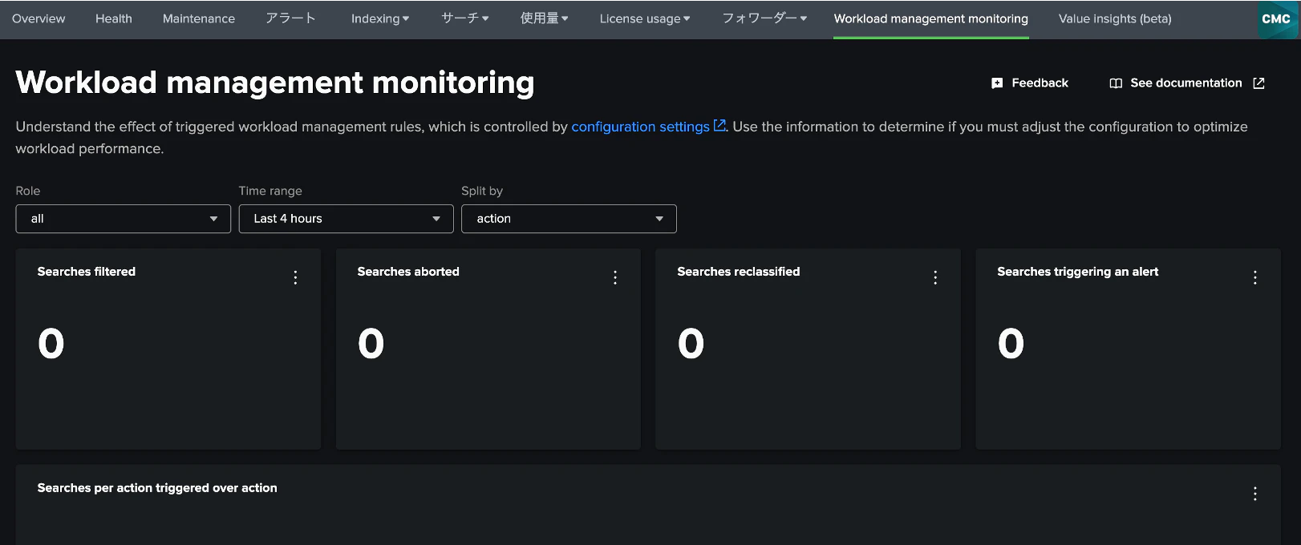
Task: Click the Searches filtered value 0
Action: pos(51,344)
